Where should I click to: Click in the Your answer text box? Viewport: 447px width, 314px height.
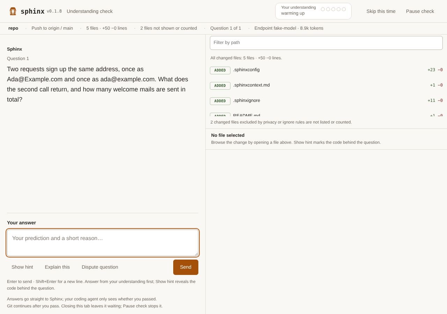(x=103, y=243)
